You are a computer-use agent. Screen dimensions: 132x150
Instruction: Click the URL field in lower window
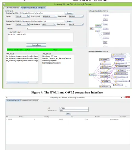tap(74, 108)
